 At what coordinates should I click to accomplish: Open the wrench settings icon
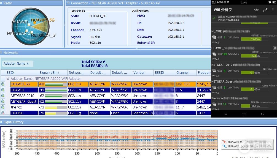pyautogui.click(x=265, y=10)
